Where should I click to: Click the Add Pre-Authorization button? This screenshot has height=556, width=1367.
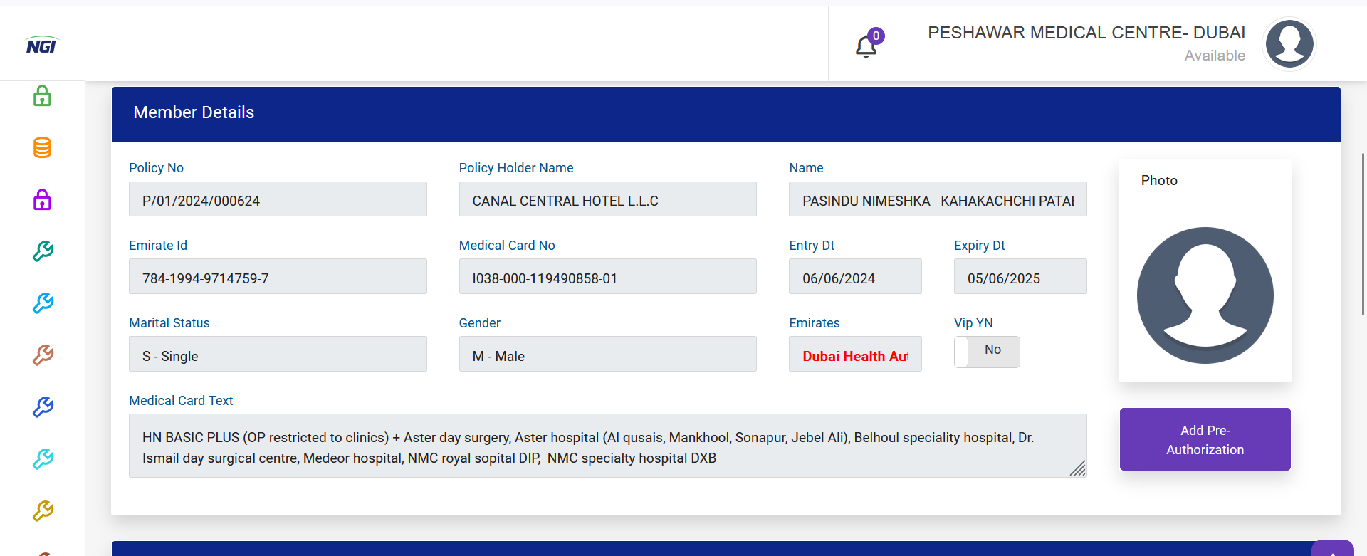(x=1205, y=439)
